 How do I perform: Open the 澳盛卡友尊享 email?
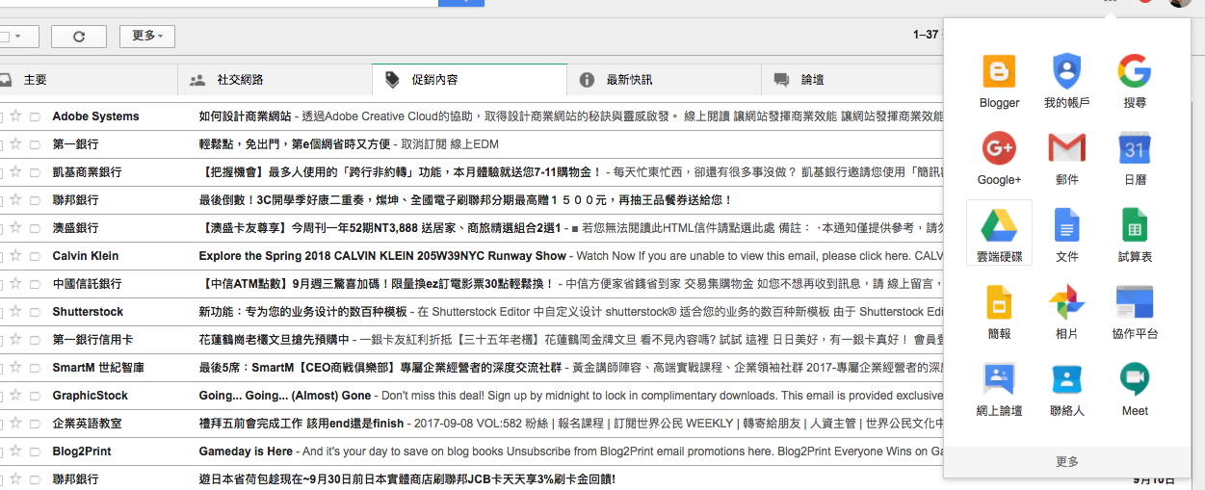click(x=472, y=228)
